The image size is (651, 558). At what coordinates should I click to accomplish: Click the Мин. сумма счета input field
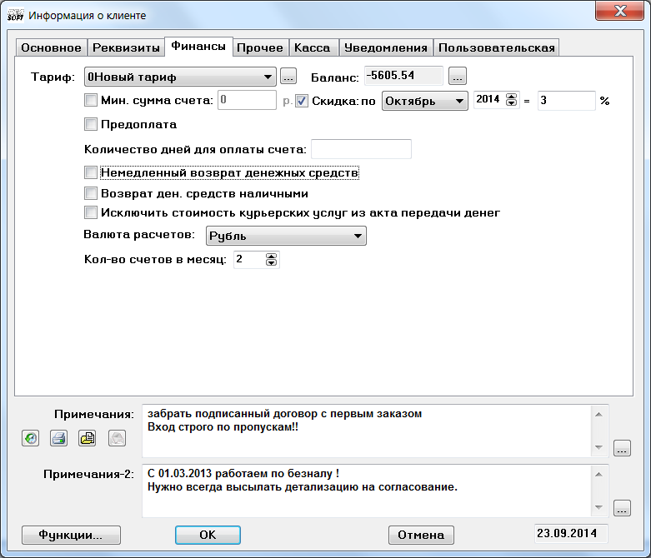point(247,100)
